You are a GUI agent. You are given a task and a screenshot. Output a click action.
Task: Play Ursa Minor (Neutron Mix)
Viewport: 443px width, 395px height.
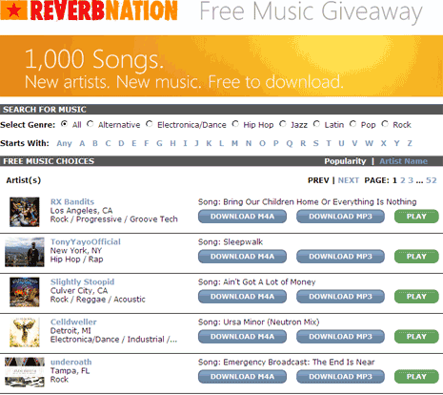(416, 337)
